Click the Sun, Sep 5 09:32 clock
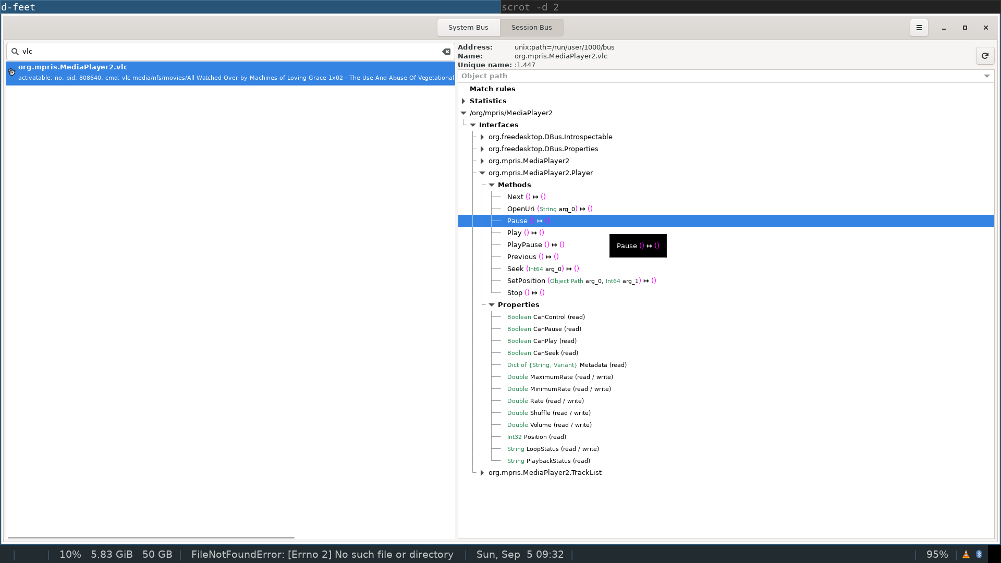The image size is (1001, 563). [x=520, y=554]
